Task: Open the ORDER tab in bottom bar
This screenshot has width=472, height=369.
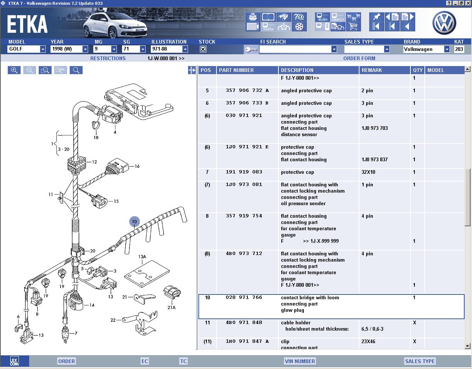Action: pyautogui.click(x=66, y=361)
